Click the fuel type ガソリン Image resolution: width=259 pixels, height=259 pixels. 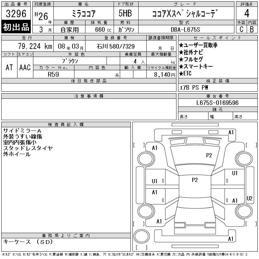click(126, 29)
